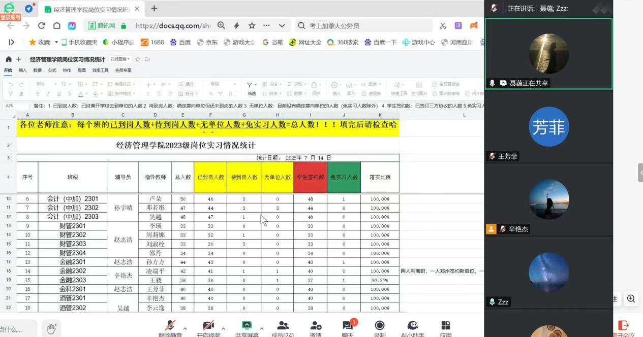Viewport: 643px width, 337px height.
Task: Click the browser search box
Action: point(363,26)
